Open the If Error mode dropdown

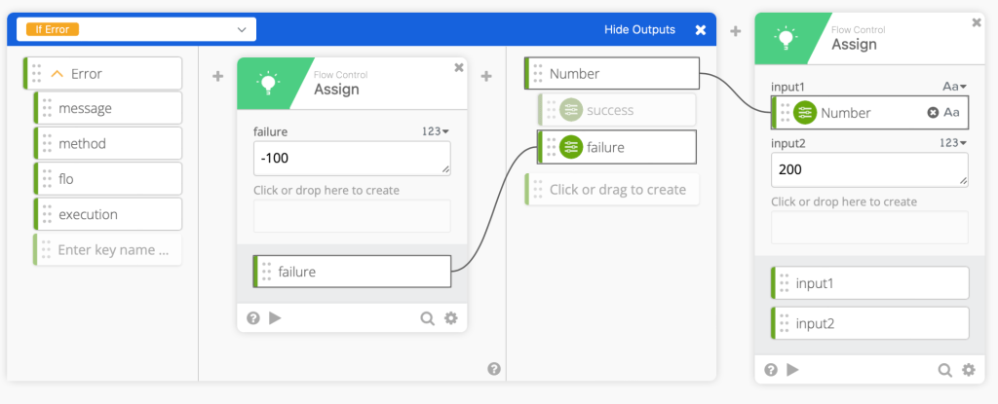pos(242,30)
